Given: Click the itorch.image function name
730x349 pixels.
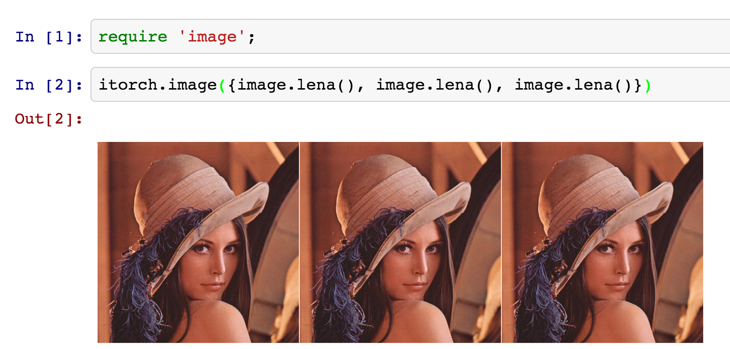Looking at the screenshot, I should tap(158, 85).
